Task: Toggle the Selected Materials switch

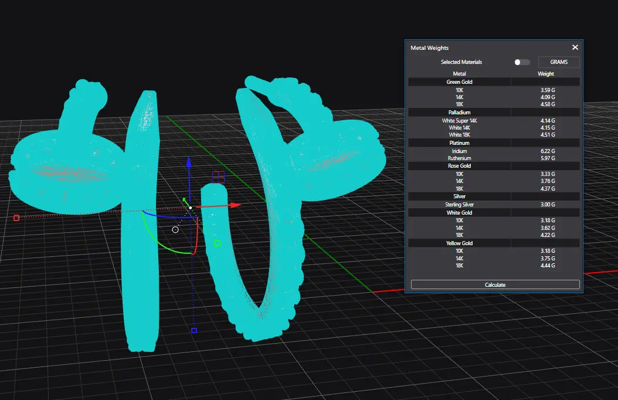Action: (x=521, y=62)
